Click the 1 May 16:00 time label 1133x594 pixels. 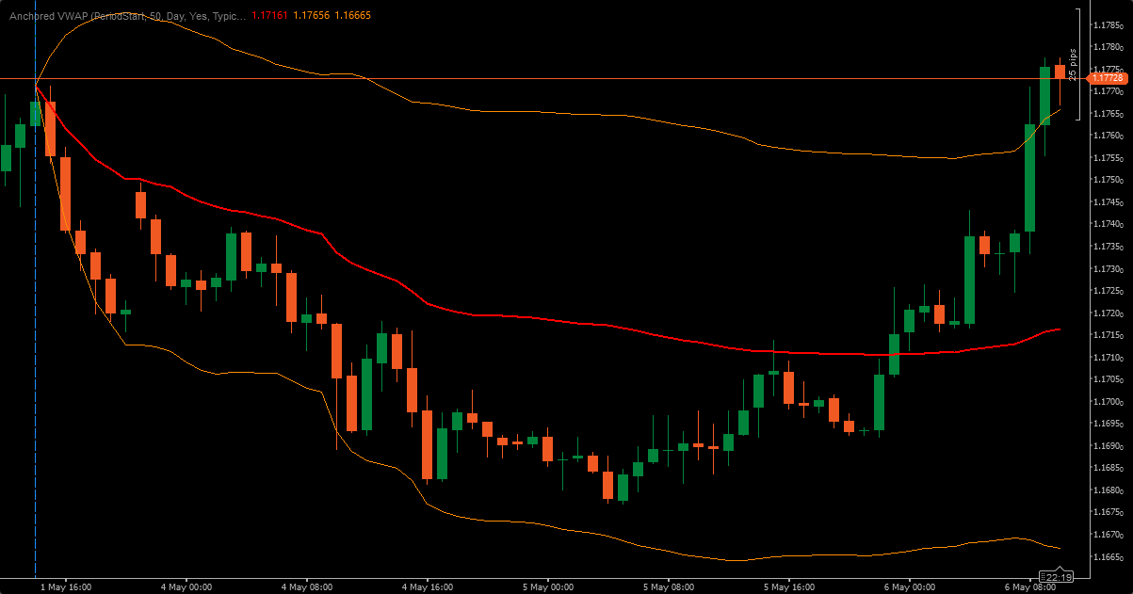point(66,587)
